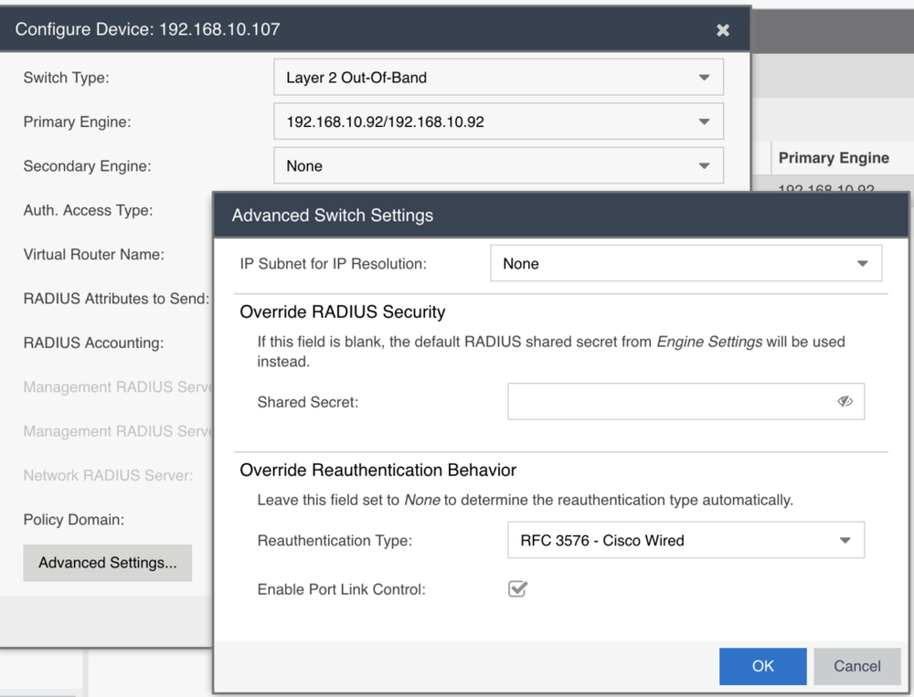Select the Layer 2 Out-Of-Band field text

[356, 78]
